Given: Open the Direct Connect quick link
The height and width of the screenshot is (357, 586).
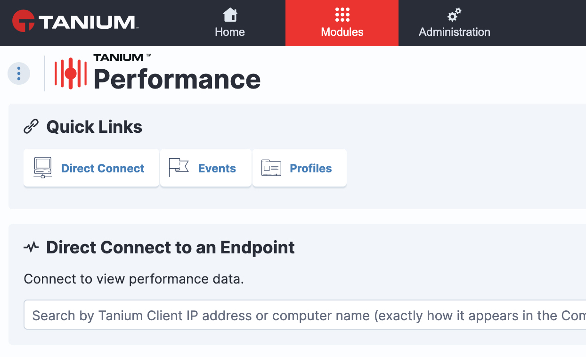Looking at the screenshot, I should (x=91, y=168).
